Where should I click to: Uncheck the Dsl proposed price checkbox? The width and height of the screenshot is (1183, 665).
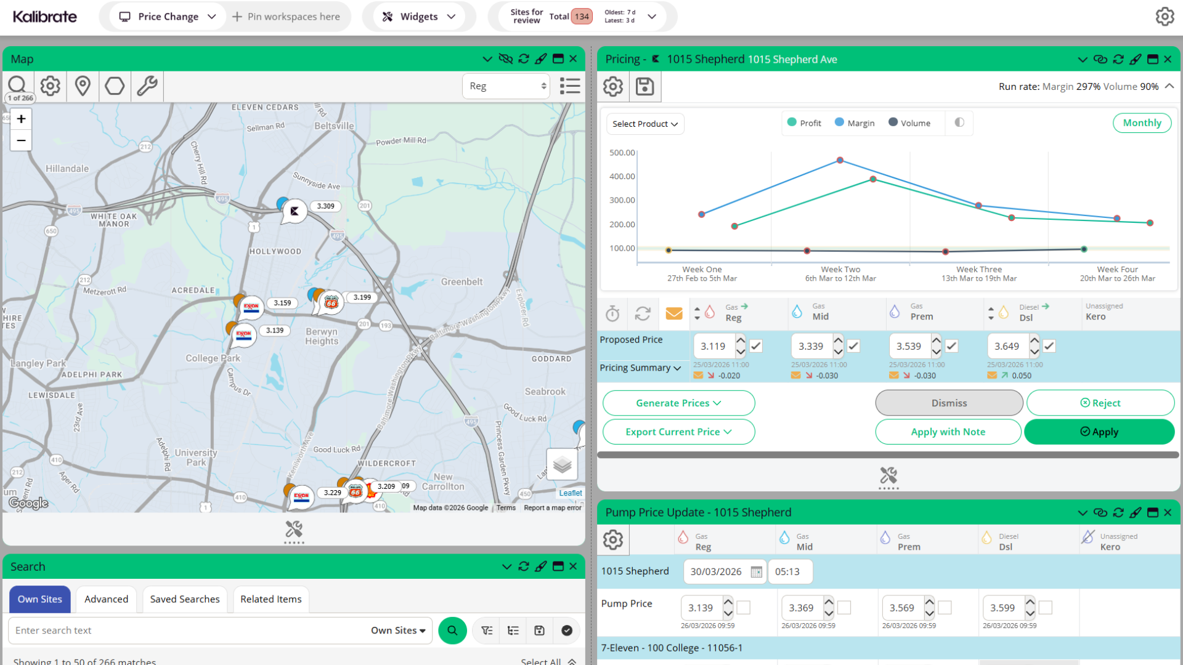[1049, 346]
